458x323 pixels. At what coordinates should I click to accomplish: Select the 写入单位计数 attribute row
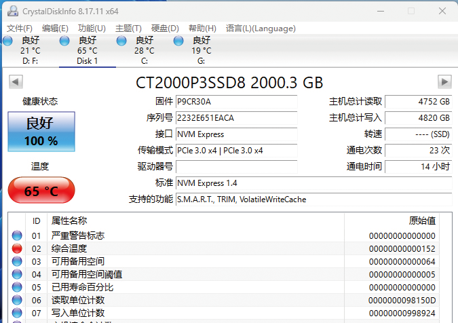(224, 313)
